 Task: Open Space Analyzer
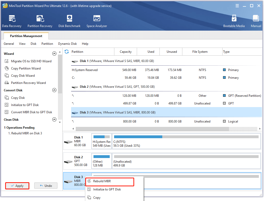97,21
